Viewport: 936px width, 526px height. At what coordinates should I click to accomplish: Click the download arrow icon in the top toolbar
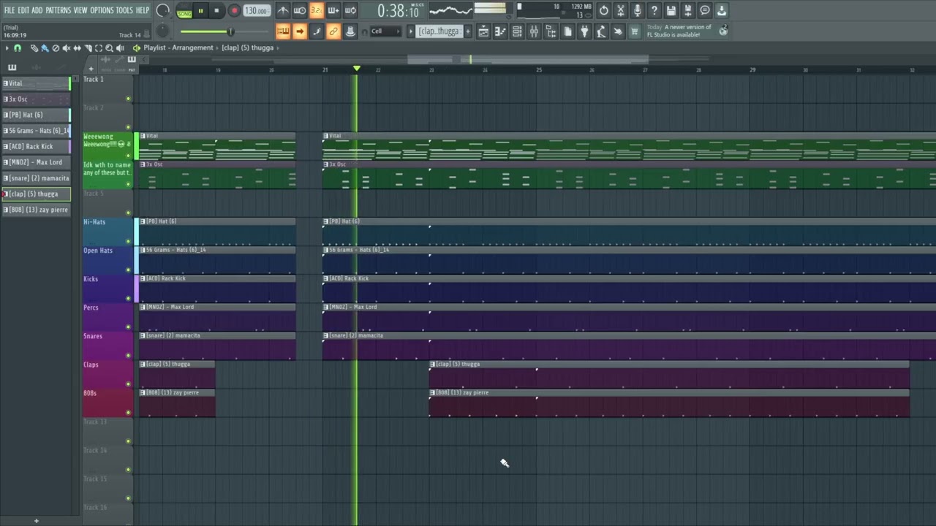point(722,10)
